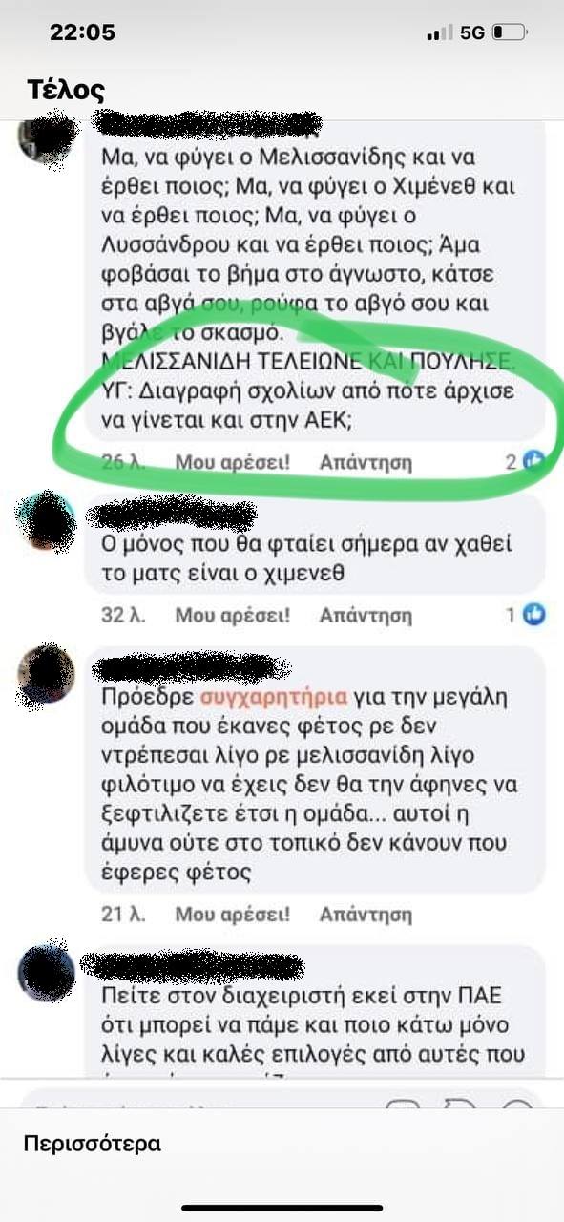
Task: Open the avatar beside the Πρόεδρε συγχαρητήρια comment
Action: (x=45, y=674)
